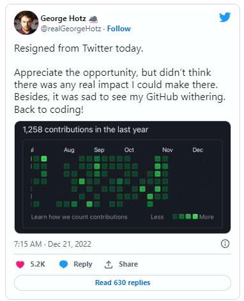The width and height of the screenshot is (244, 301).
Task: Click the tweet body text
Action: [120, 79]
